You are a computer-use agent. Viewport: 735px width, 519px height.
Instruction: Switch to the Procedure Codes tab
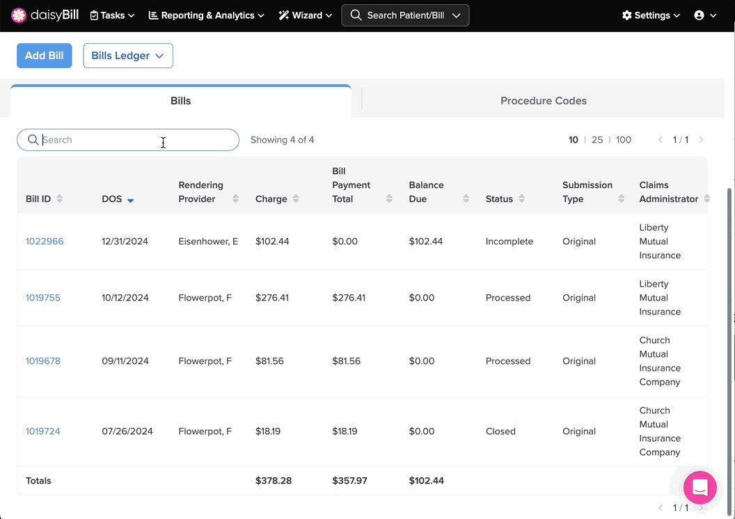point(543,101)
